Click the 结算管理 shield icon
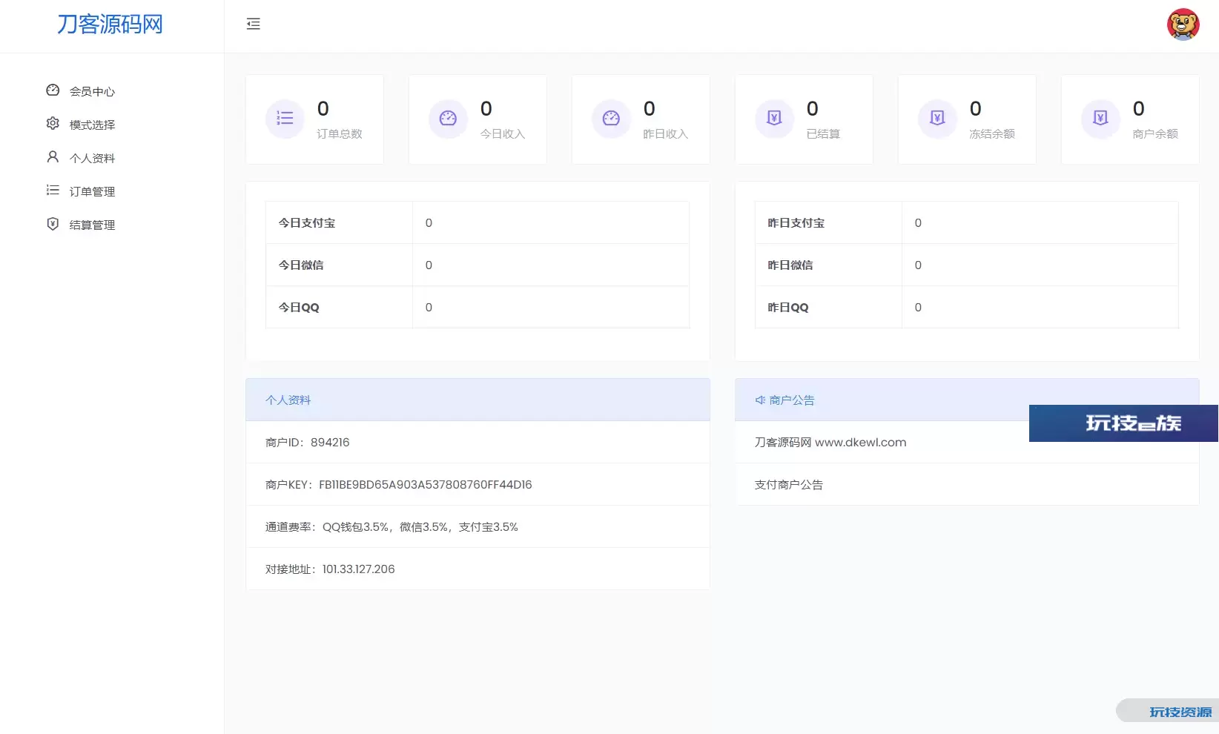This screenshot has width=1219, height=734. tap(53, 224)
